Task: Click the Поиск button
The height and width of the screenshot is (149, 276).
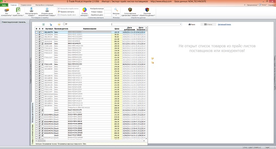Action: click(192, 24)
